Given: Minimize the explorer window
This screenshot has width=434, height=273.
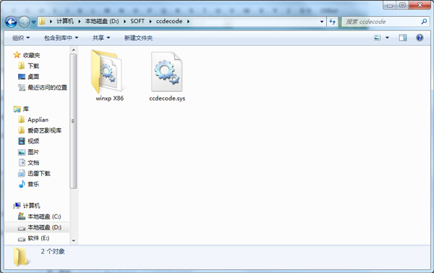Looking at the screenshot, I should pyautogui.click(x=390, y=5).
